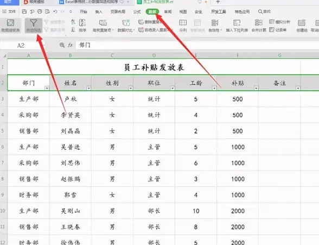Open the 备注 filter dropdown arrow
The height and width of the screenshot is (245, 319).
click(298, 88)
